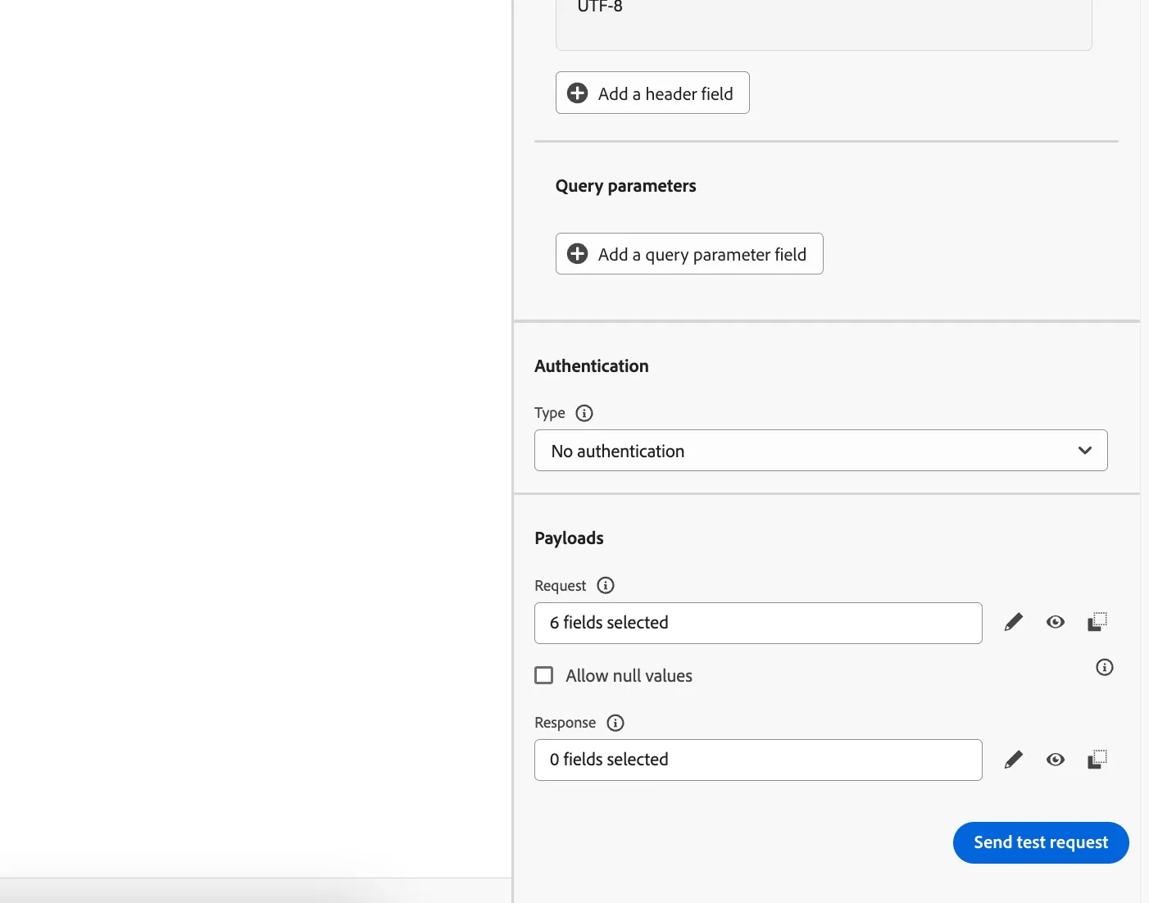Click the Request field showing 6 fields selected
The height and width of the screenshot is (903, 1149).
[x=758, y=623]
